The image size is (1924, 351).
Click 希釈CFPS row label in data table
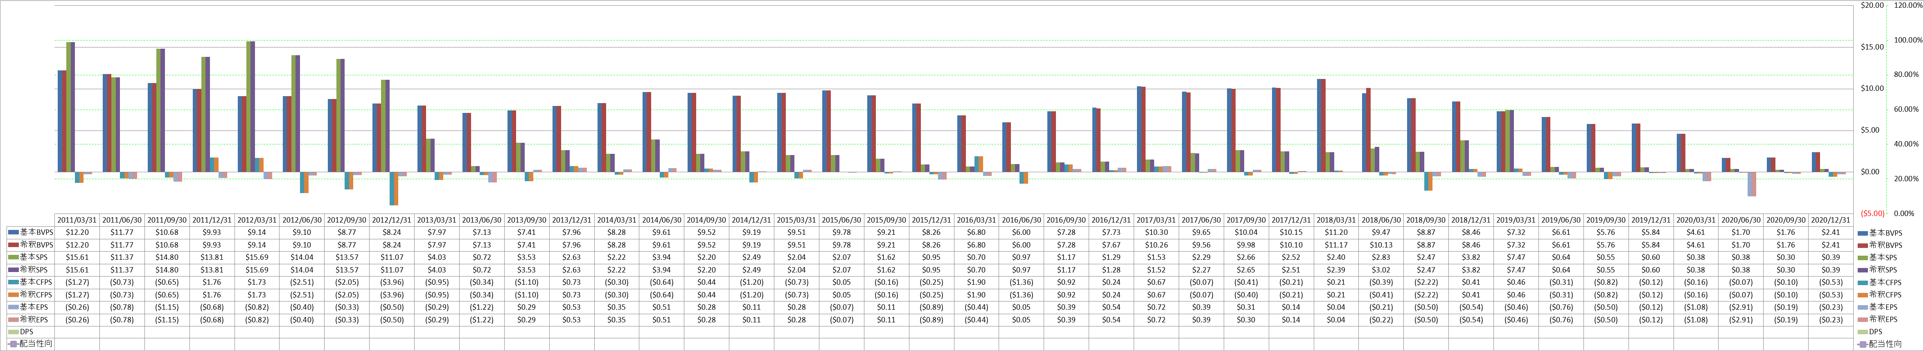coord(36,294)
